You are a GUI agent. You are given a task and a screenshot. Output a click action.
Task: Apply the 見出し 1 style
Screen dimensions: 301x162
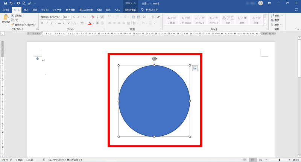tap(200, 20)
